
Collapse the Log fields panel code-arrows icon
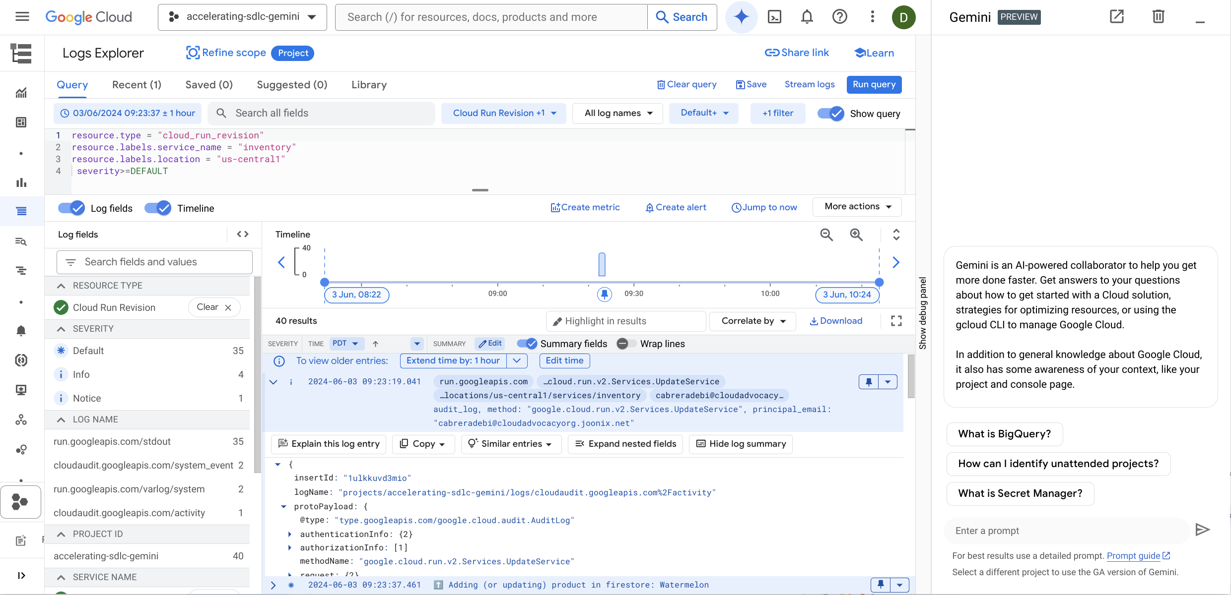(x=243, y=234)
